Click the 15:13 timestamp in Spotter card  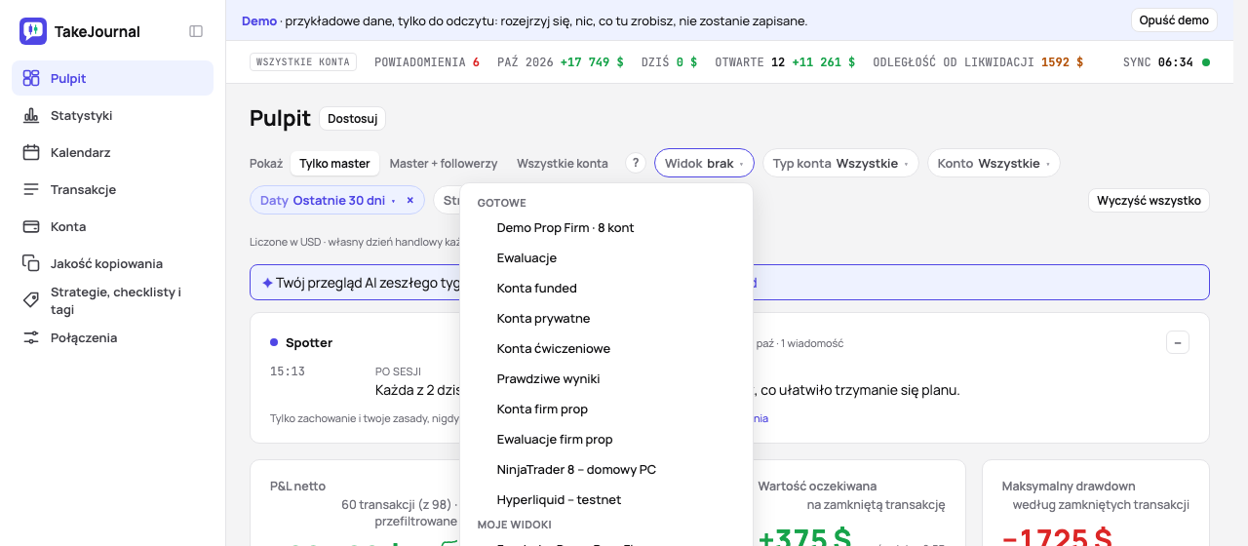(288, 371)
